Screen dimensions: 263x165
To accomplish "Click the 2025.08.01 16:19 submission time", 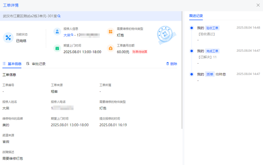I will click(113, 125).
